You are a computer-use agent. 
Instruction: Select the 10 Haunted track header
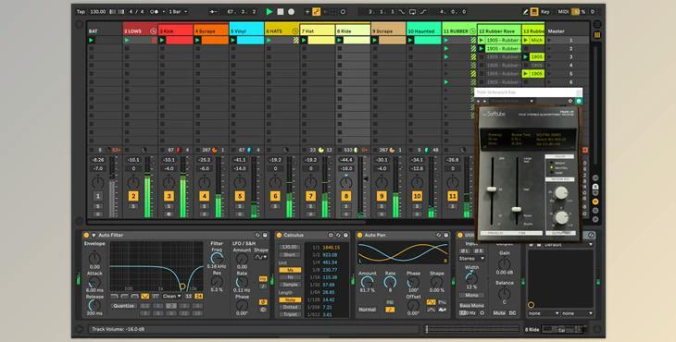pos(424,31)
